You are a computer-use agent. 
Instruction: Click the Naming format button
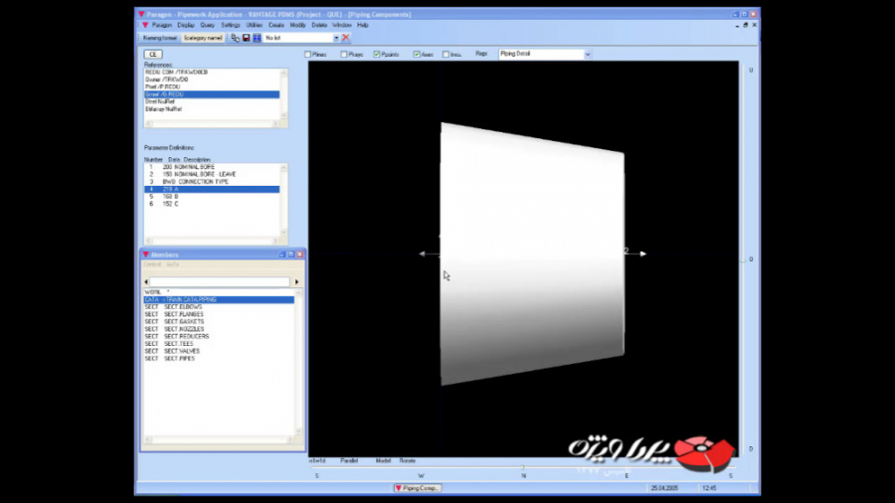[x=160, y=38]
